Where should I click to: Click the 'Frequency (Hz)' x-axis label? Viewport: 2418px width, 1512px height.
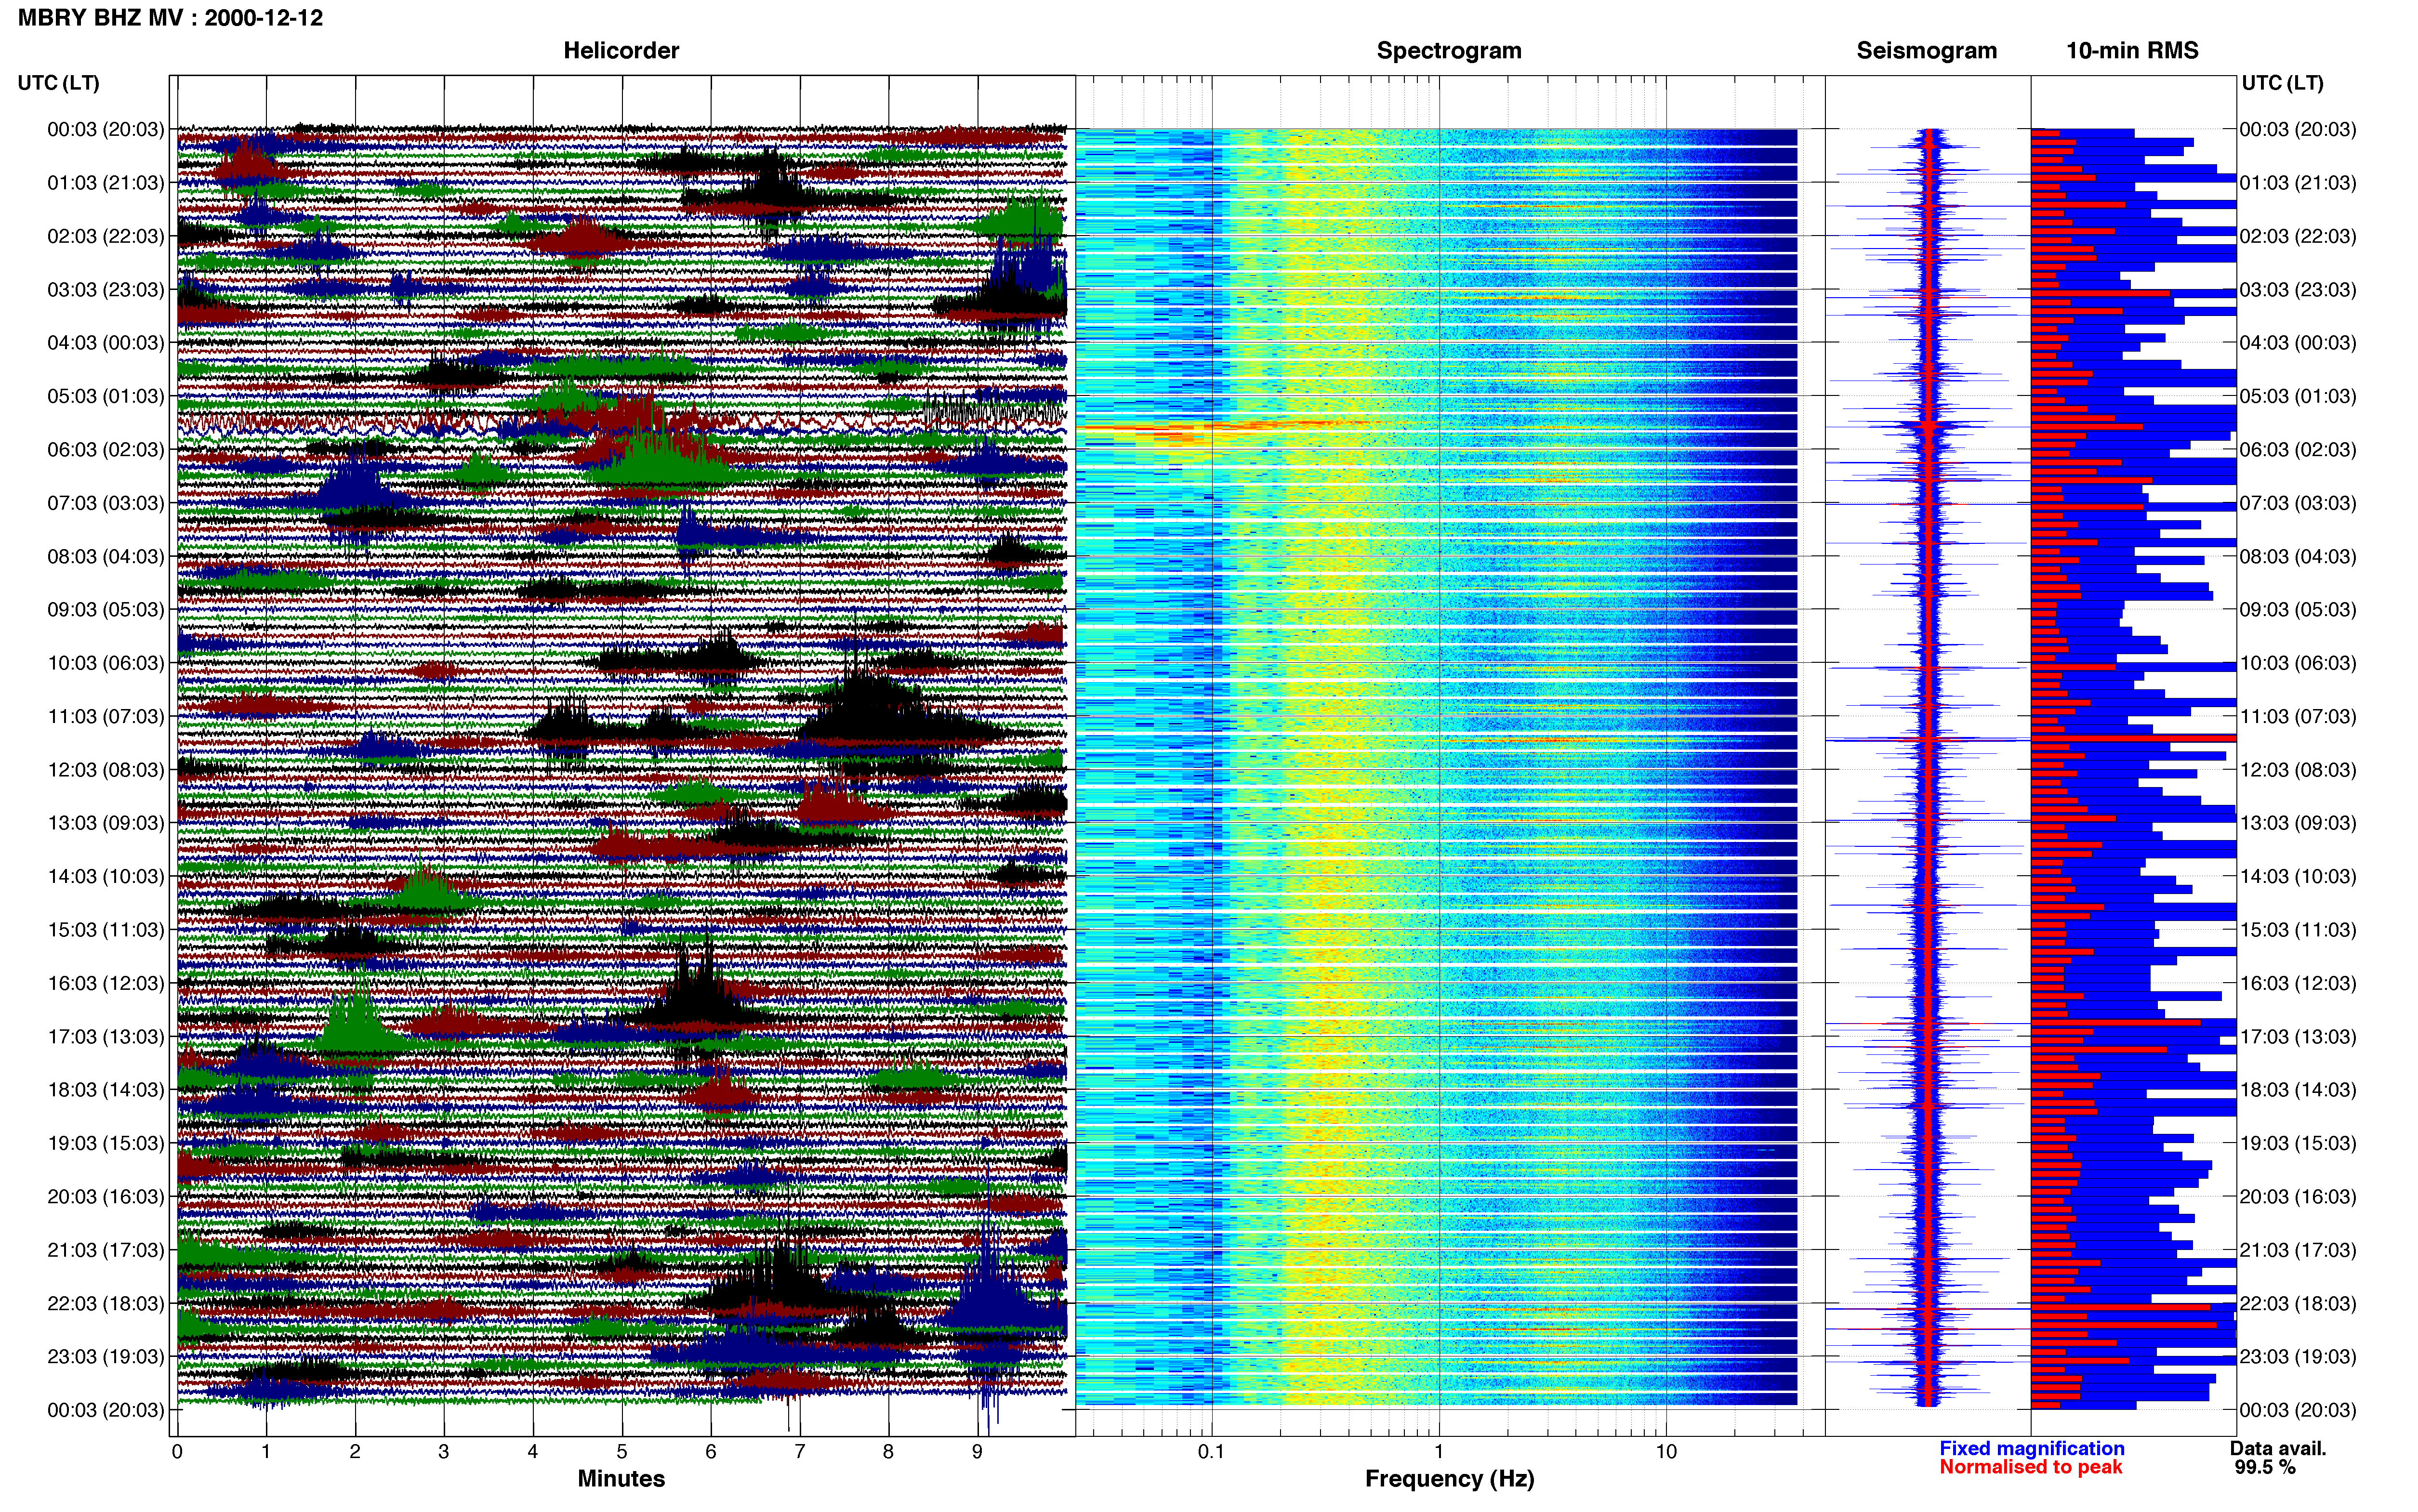[x=1449, y=1479]
